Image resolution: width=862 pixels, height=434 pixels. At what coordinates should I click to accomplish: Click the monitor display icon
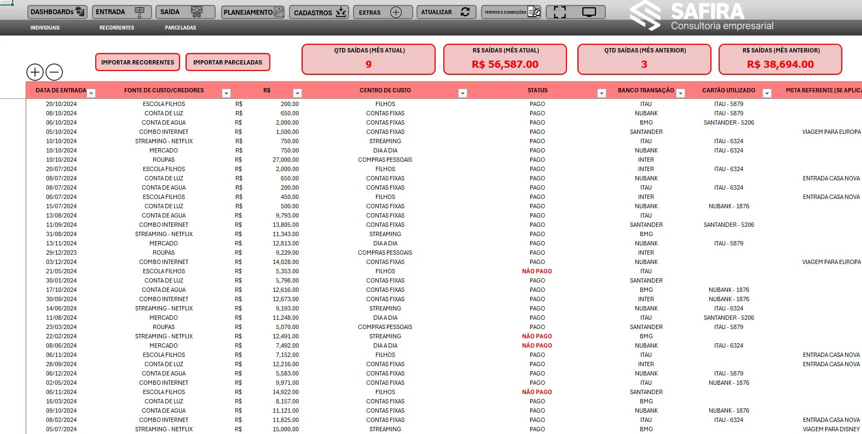point(589,12)
